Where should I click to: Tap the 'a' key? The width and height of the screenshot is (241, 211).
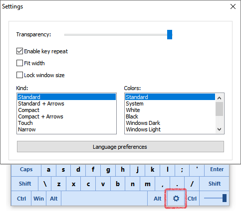coord(48,170)
